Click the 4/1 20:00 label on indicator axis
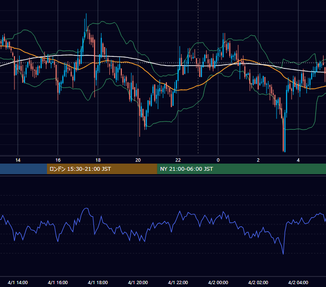The image size is (326, 287). (138, 282)
